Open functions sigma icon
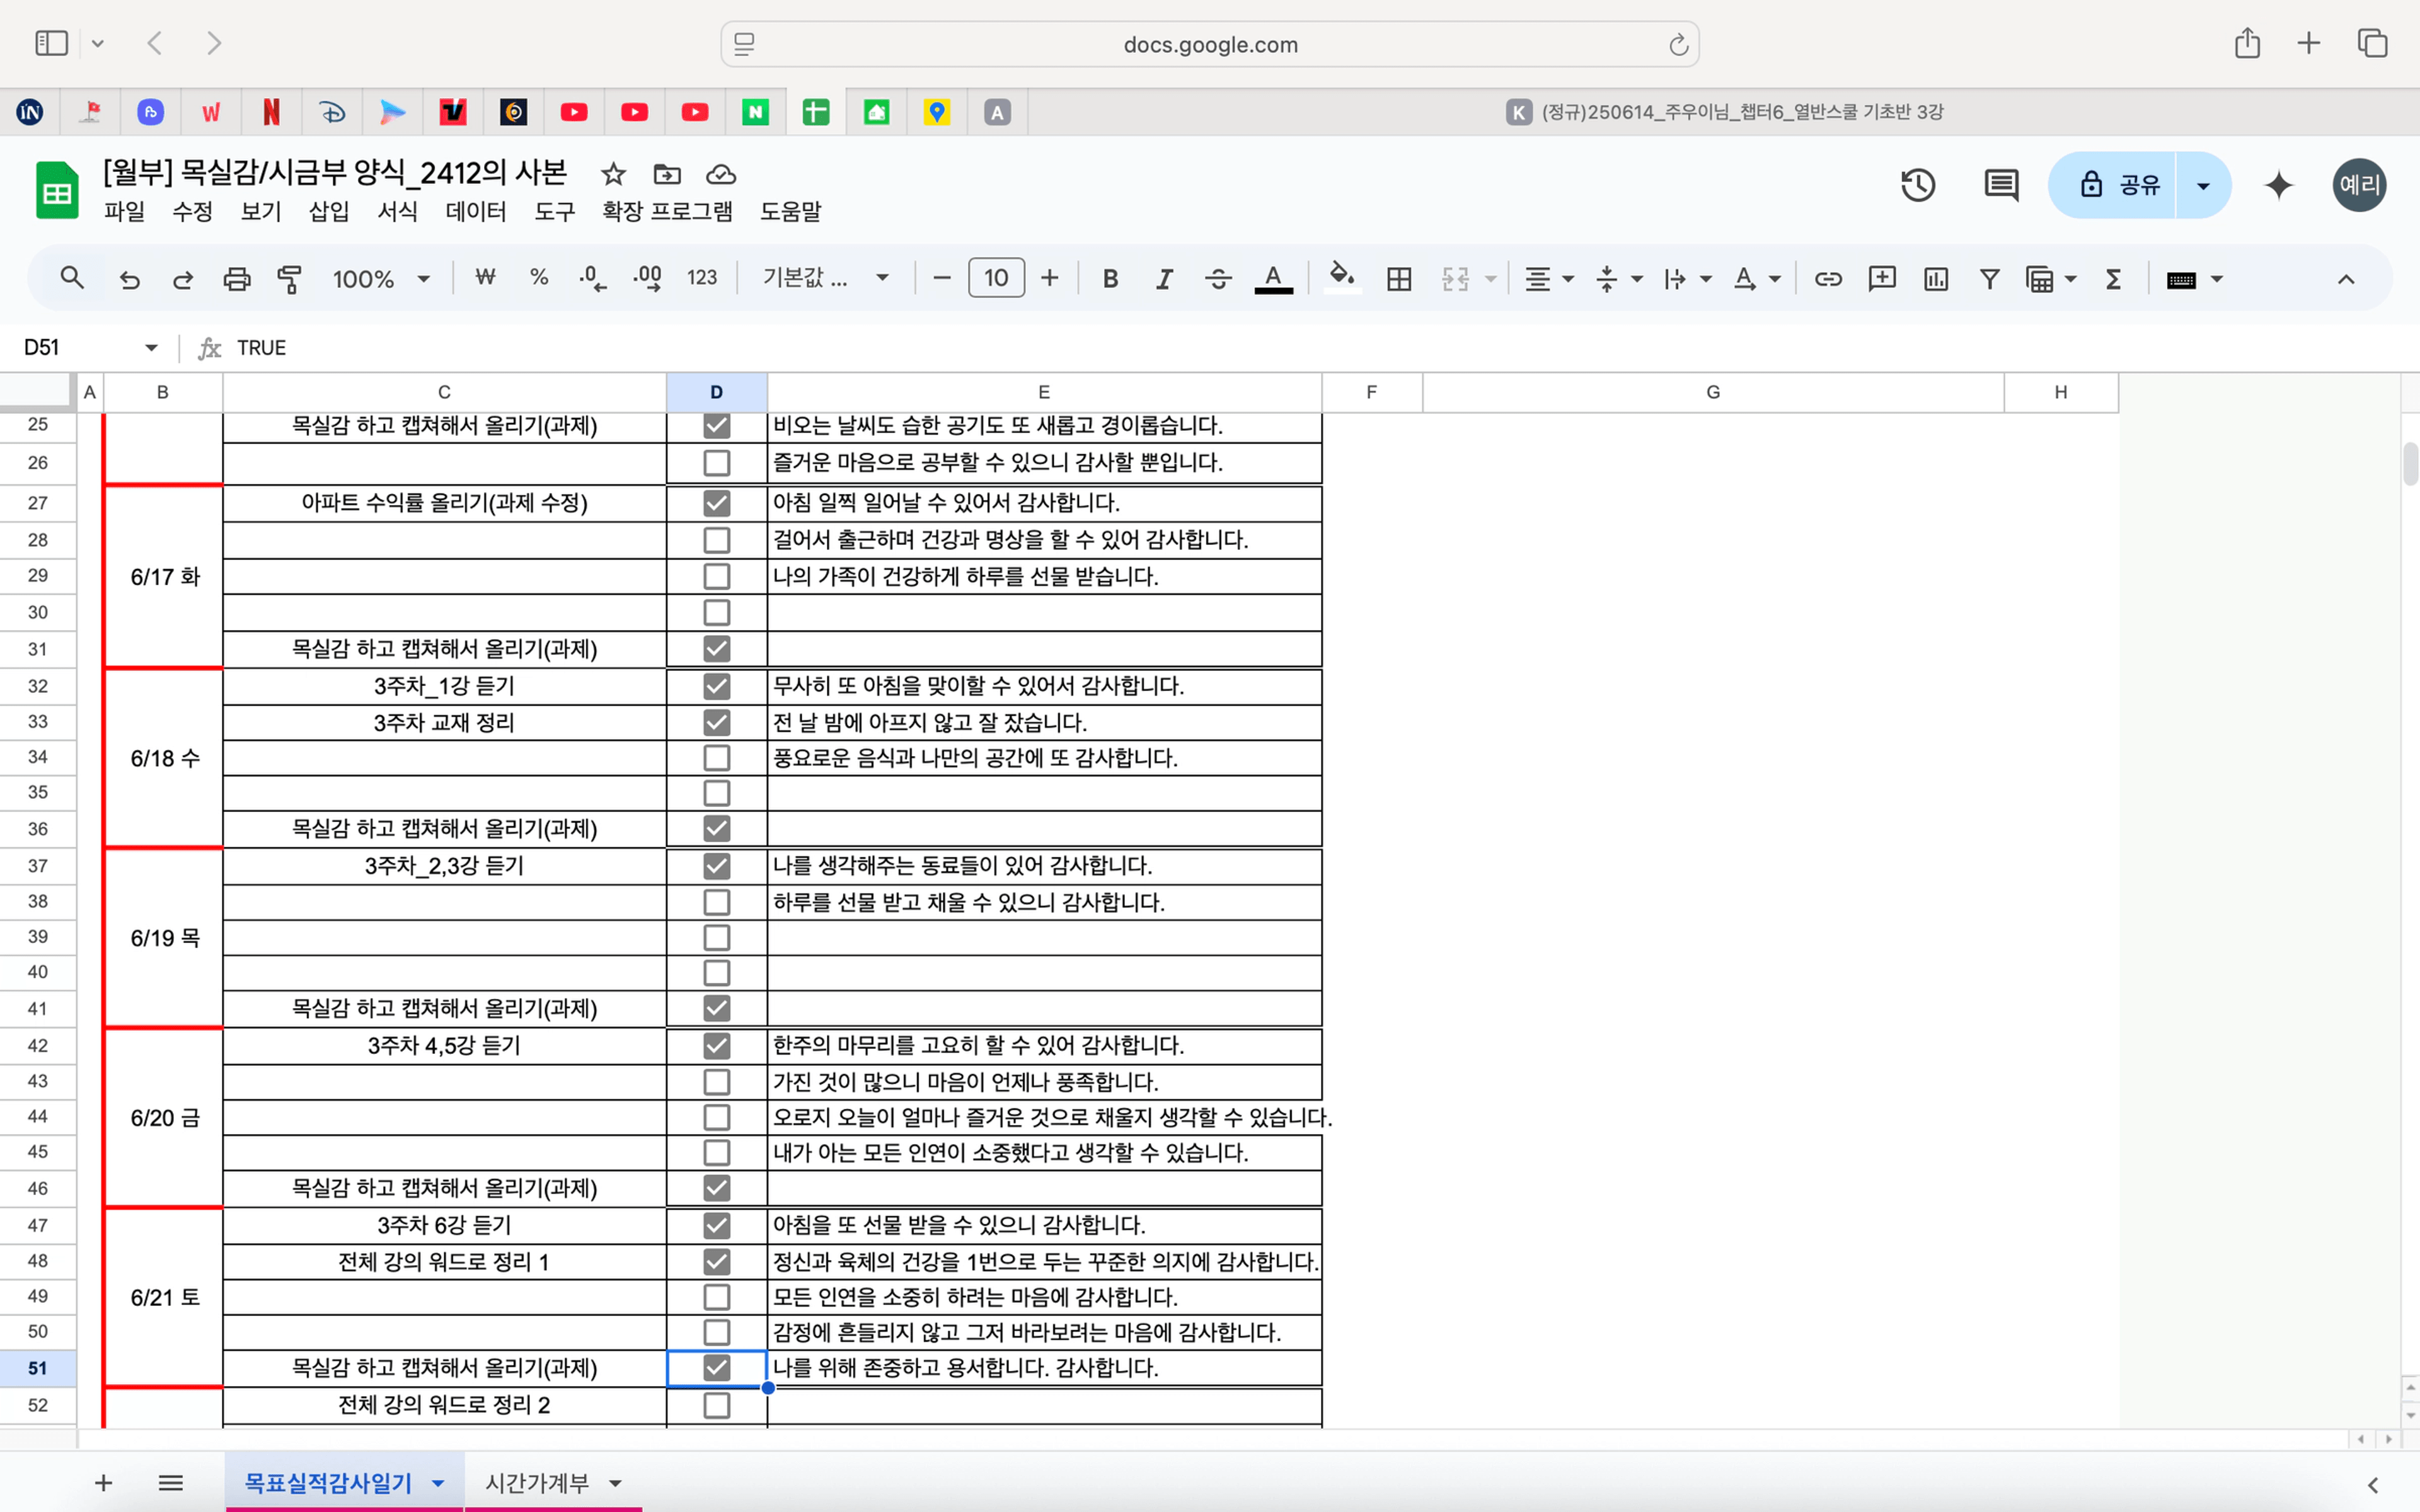The height and width of the screenshot is (1512, 2420). point(2113,279)
